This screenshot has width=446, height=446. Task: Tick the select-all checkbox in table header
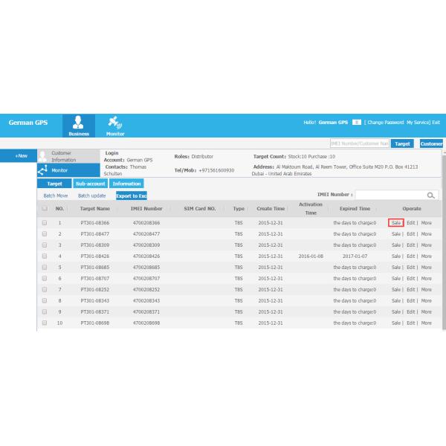(45, 209)
